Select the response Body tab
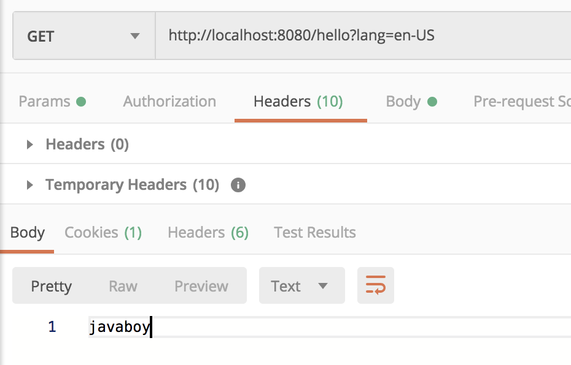Viewport: 571px width, 365px height. tap(28, 233)
